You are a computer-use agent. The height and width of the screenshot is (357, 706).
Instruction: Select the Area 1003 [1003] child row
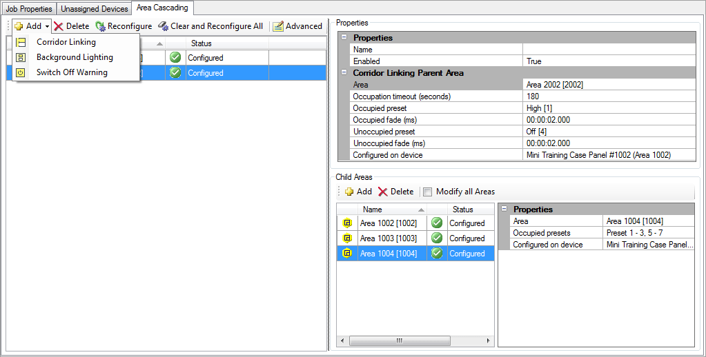pyautogui.click(x=415, y=238)
